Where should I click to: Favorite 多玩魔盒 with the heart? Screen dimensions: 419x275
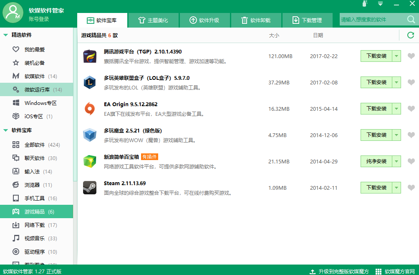pos(411,135)
